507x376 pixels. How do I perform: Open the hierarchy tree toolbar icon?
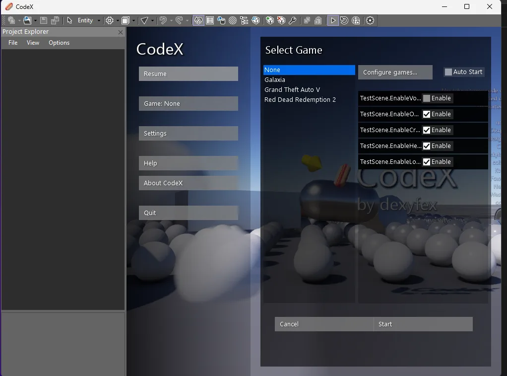244,20
